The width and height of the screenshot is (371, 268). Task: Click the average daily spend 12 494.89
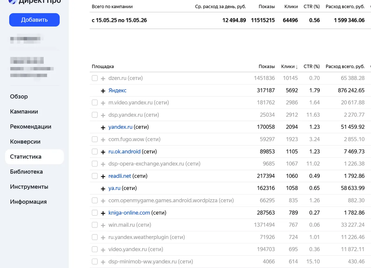pyautogui.click(x=234, y=20)
